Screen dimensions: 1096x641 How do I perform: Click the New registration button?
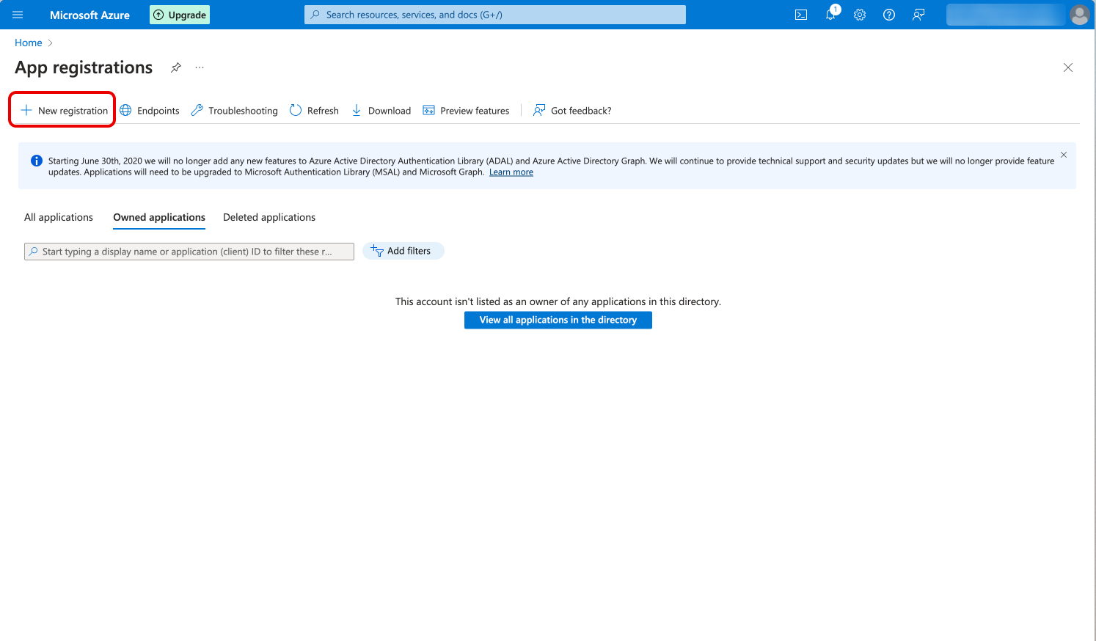(64, 111)
